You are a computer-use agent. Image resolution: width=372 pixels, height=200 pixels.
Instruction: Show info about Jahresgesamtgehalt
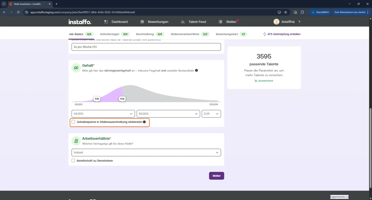pyautogui.click(x=196, y=70)
